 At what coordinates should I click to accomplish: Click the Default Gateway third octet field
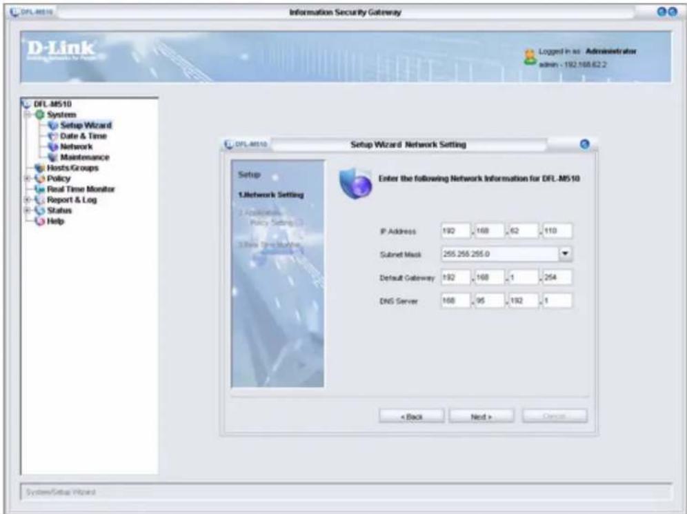523,277
